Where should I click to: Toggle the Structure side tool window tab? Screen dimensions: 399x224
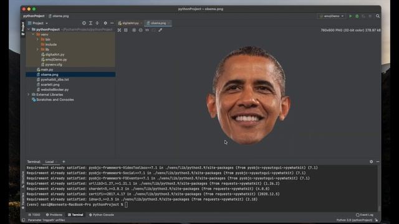[x=23, y=179]
